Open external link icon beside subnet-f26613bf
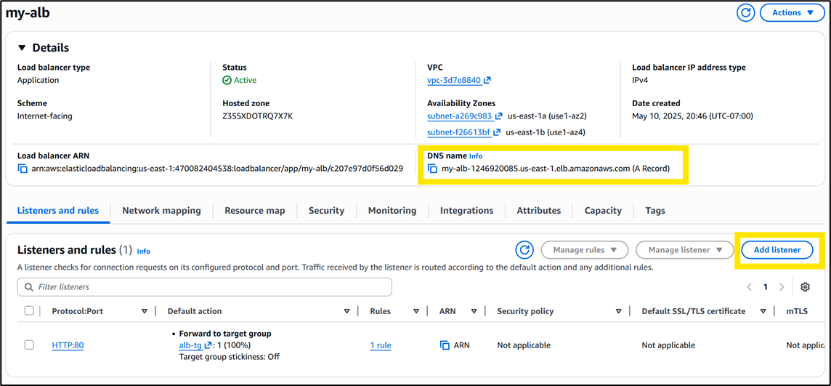The height and width of the screenshot is (386, 831). coord(497,132)
